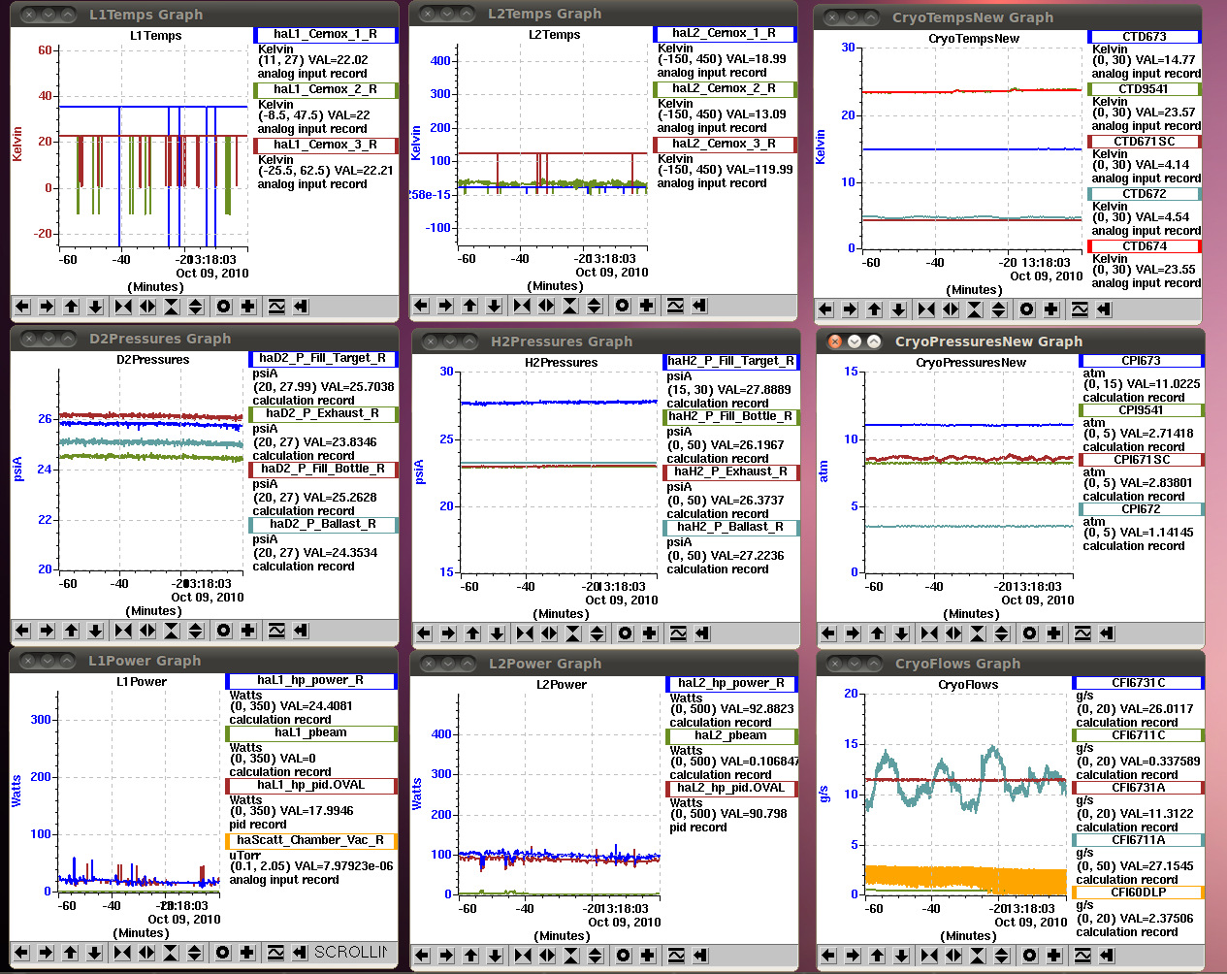Viewport: 1227px width, 974px height.
Task: Select the haD2_P_Ballast_R legend label
Action: [323, 524]
